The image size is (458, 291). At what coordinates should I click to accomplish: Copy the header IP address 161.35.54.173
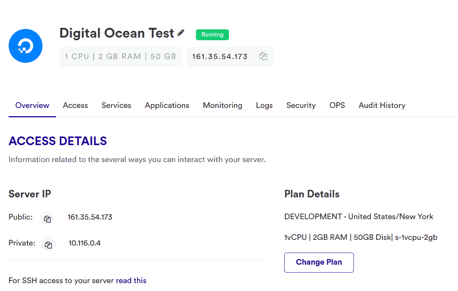[263, 56]
